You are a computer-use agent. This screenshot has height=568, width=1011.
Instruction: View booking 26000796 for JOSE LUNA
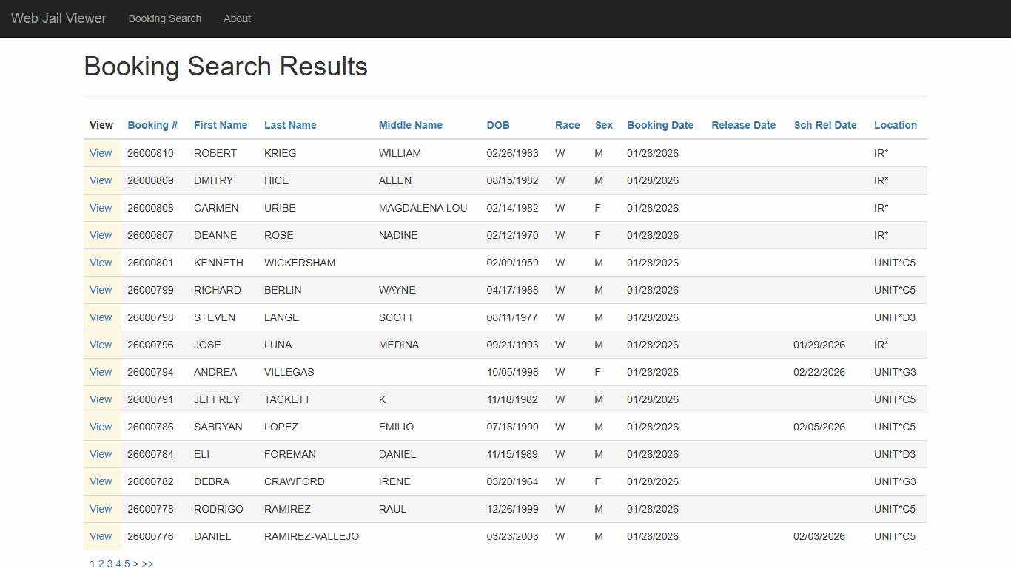tap(101, 345)
